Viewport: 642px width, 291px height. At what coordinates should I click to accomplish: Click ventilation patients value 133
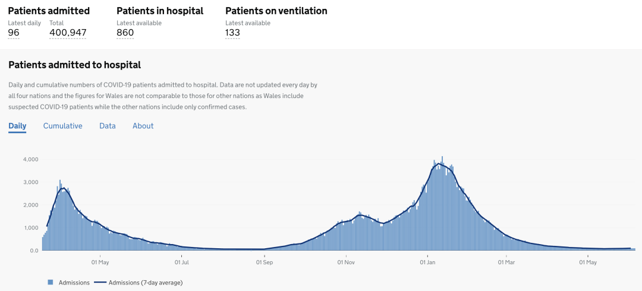tap(232, 33)
